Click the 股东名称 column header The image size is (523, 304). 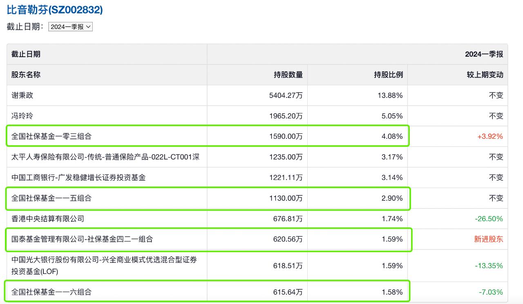[x=26, y=75]
